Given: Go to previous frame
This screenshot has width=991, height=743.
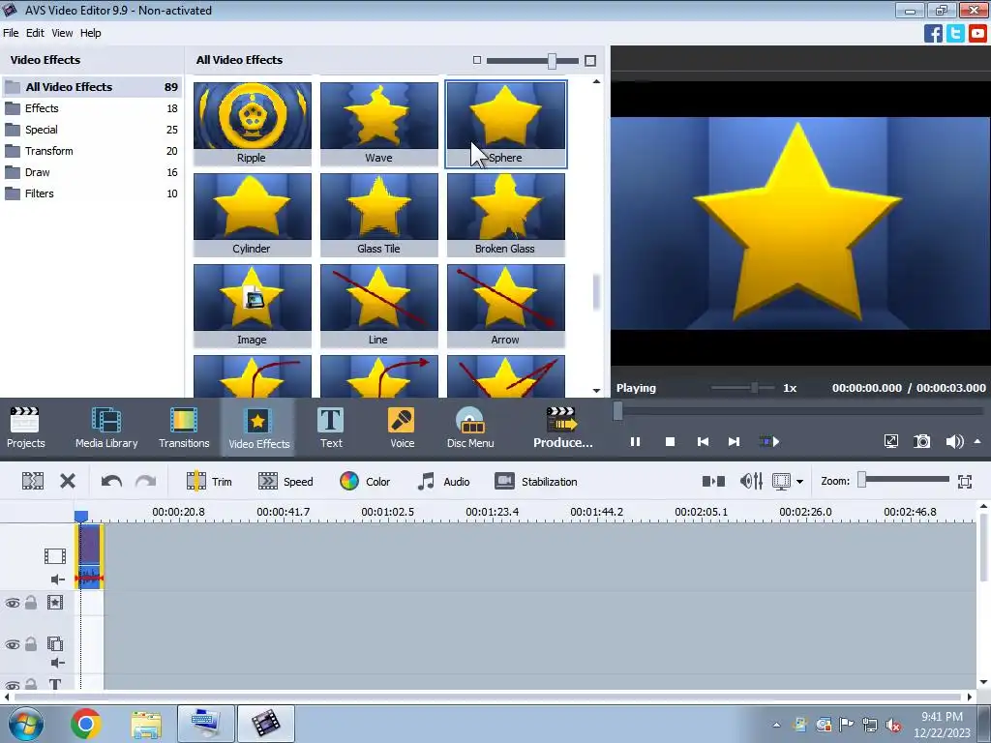Looking at the screenshot, I should [703, 441].
